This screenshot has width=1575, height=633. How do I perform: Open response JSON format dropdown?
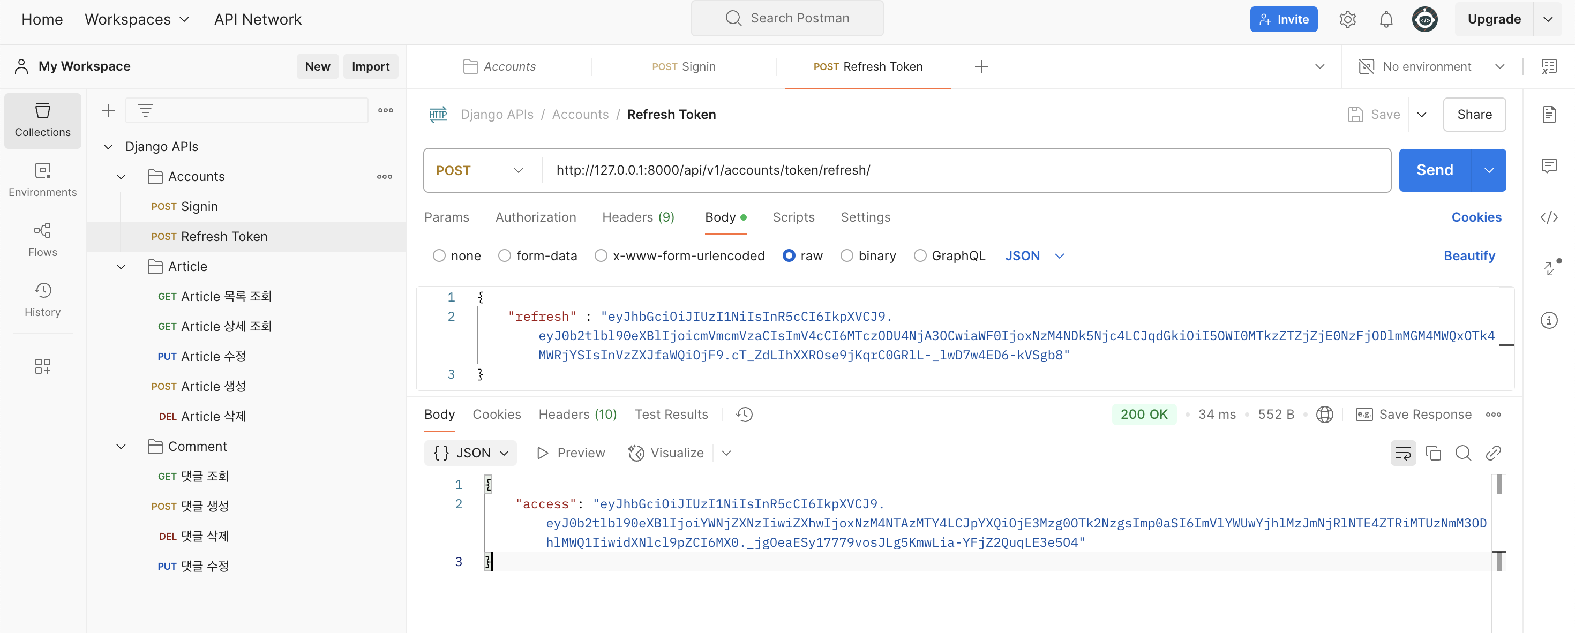470,453
